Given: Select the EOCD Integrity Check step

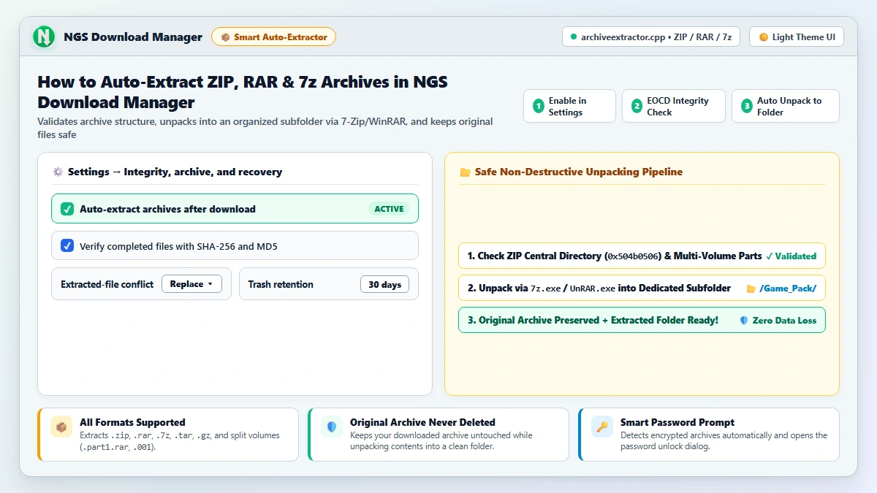Looking at the screenshot, I should (674, 106).
